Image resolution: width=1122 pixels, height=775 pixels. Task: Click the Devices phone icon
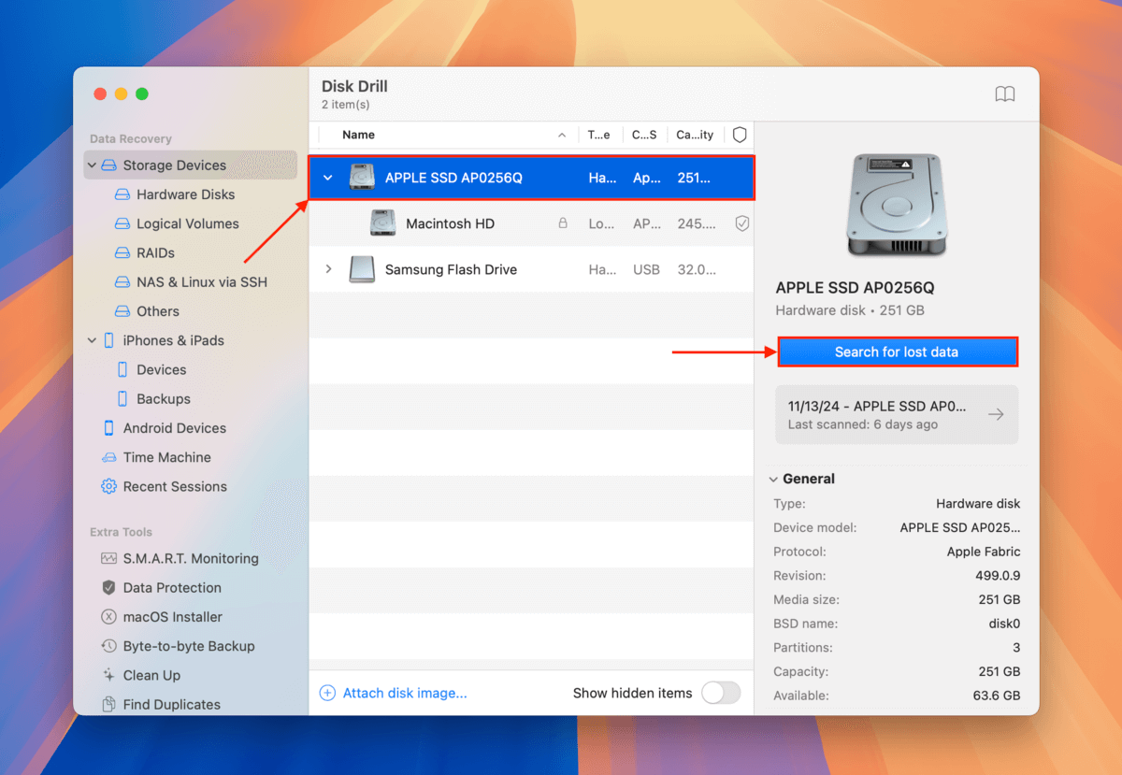122,369
